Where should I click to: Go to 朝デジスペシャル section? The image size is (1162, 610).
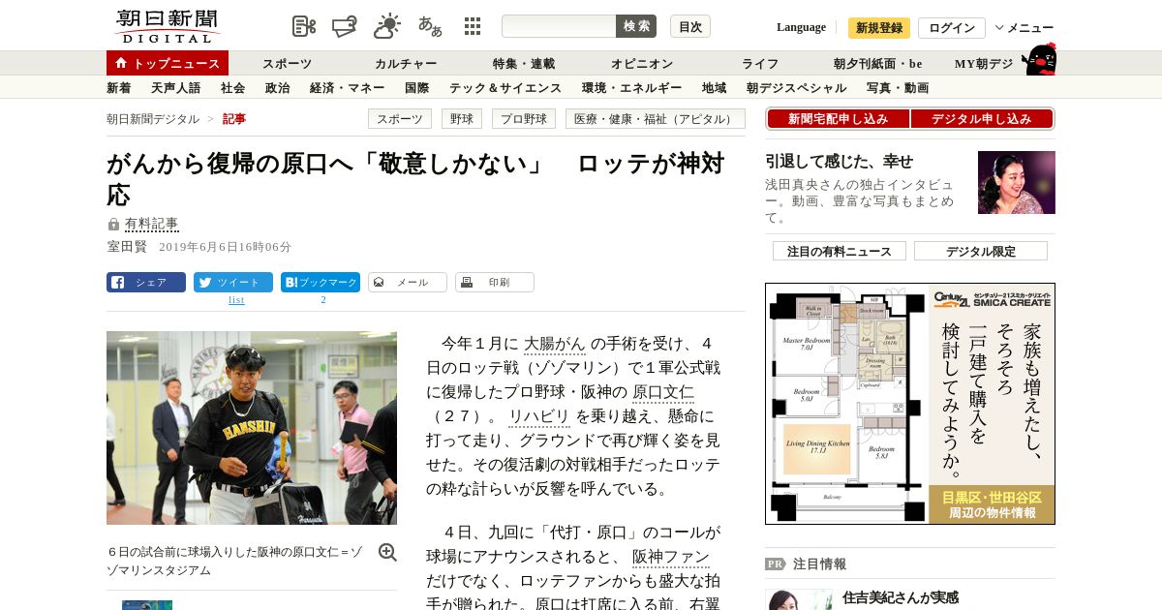tap(797, 88)
